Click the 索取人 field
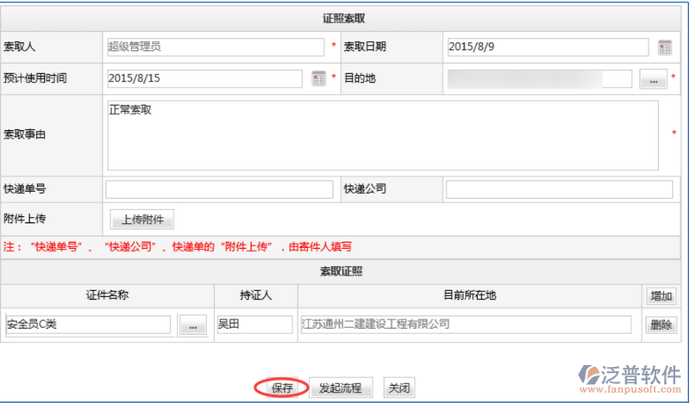 tap(216, 46)
